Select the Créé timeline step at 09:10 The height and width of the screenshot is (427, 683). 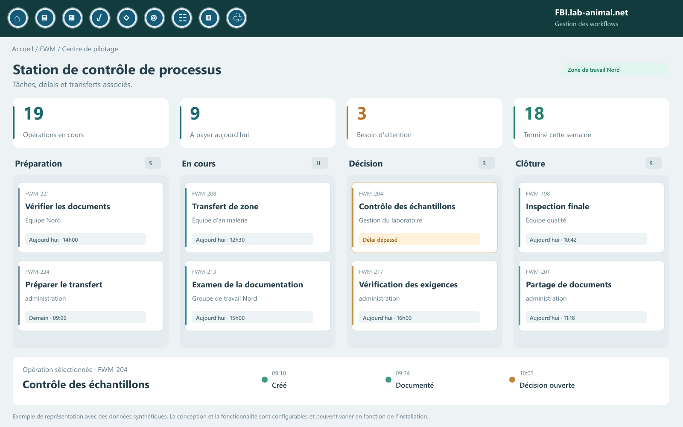(x=274, y=380)
